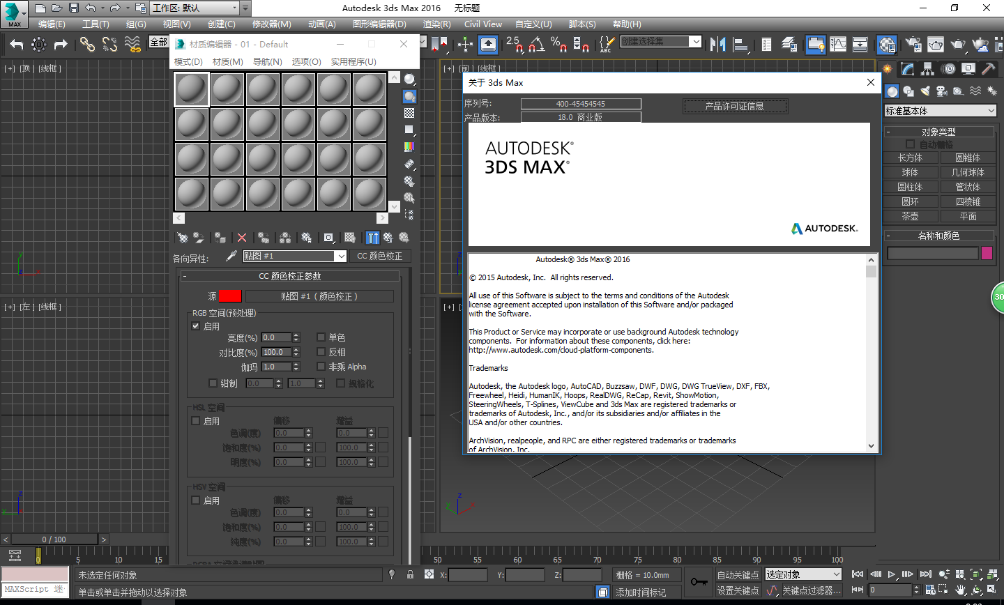Click the Mirror tool icon
Image resolution: width=1004 pixels, height=605 pixels.
[717, 45]
